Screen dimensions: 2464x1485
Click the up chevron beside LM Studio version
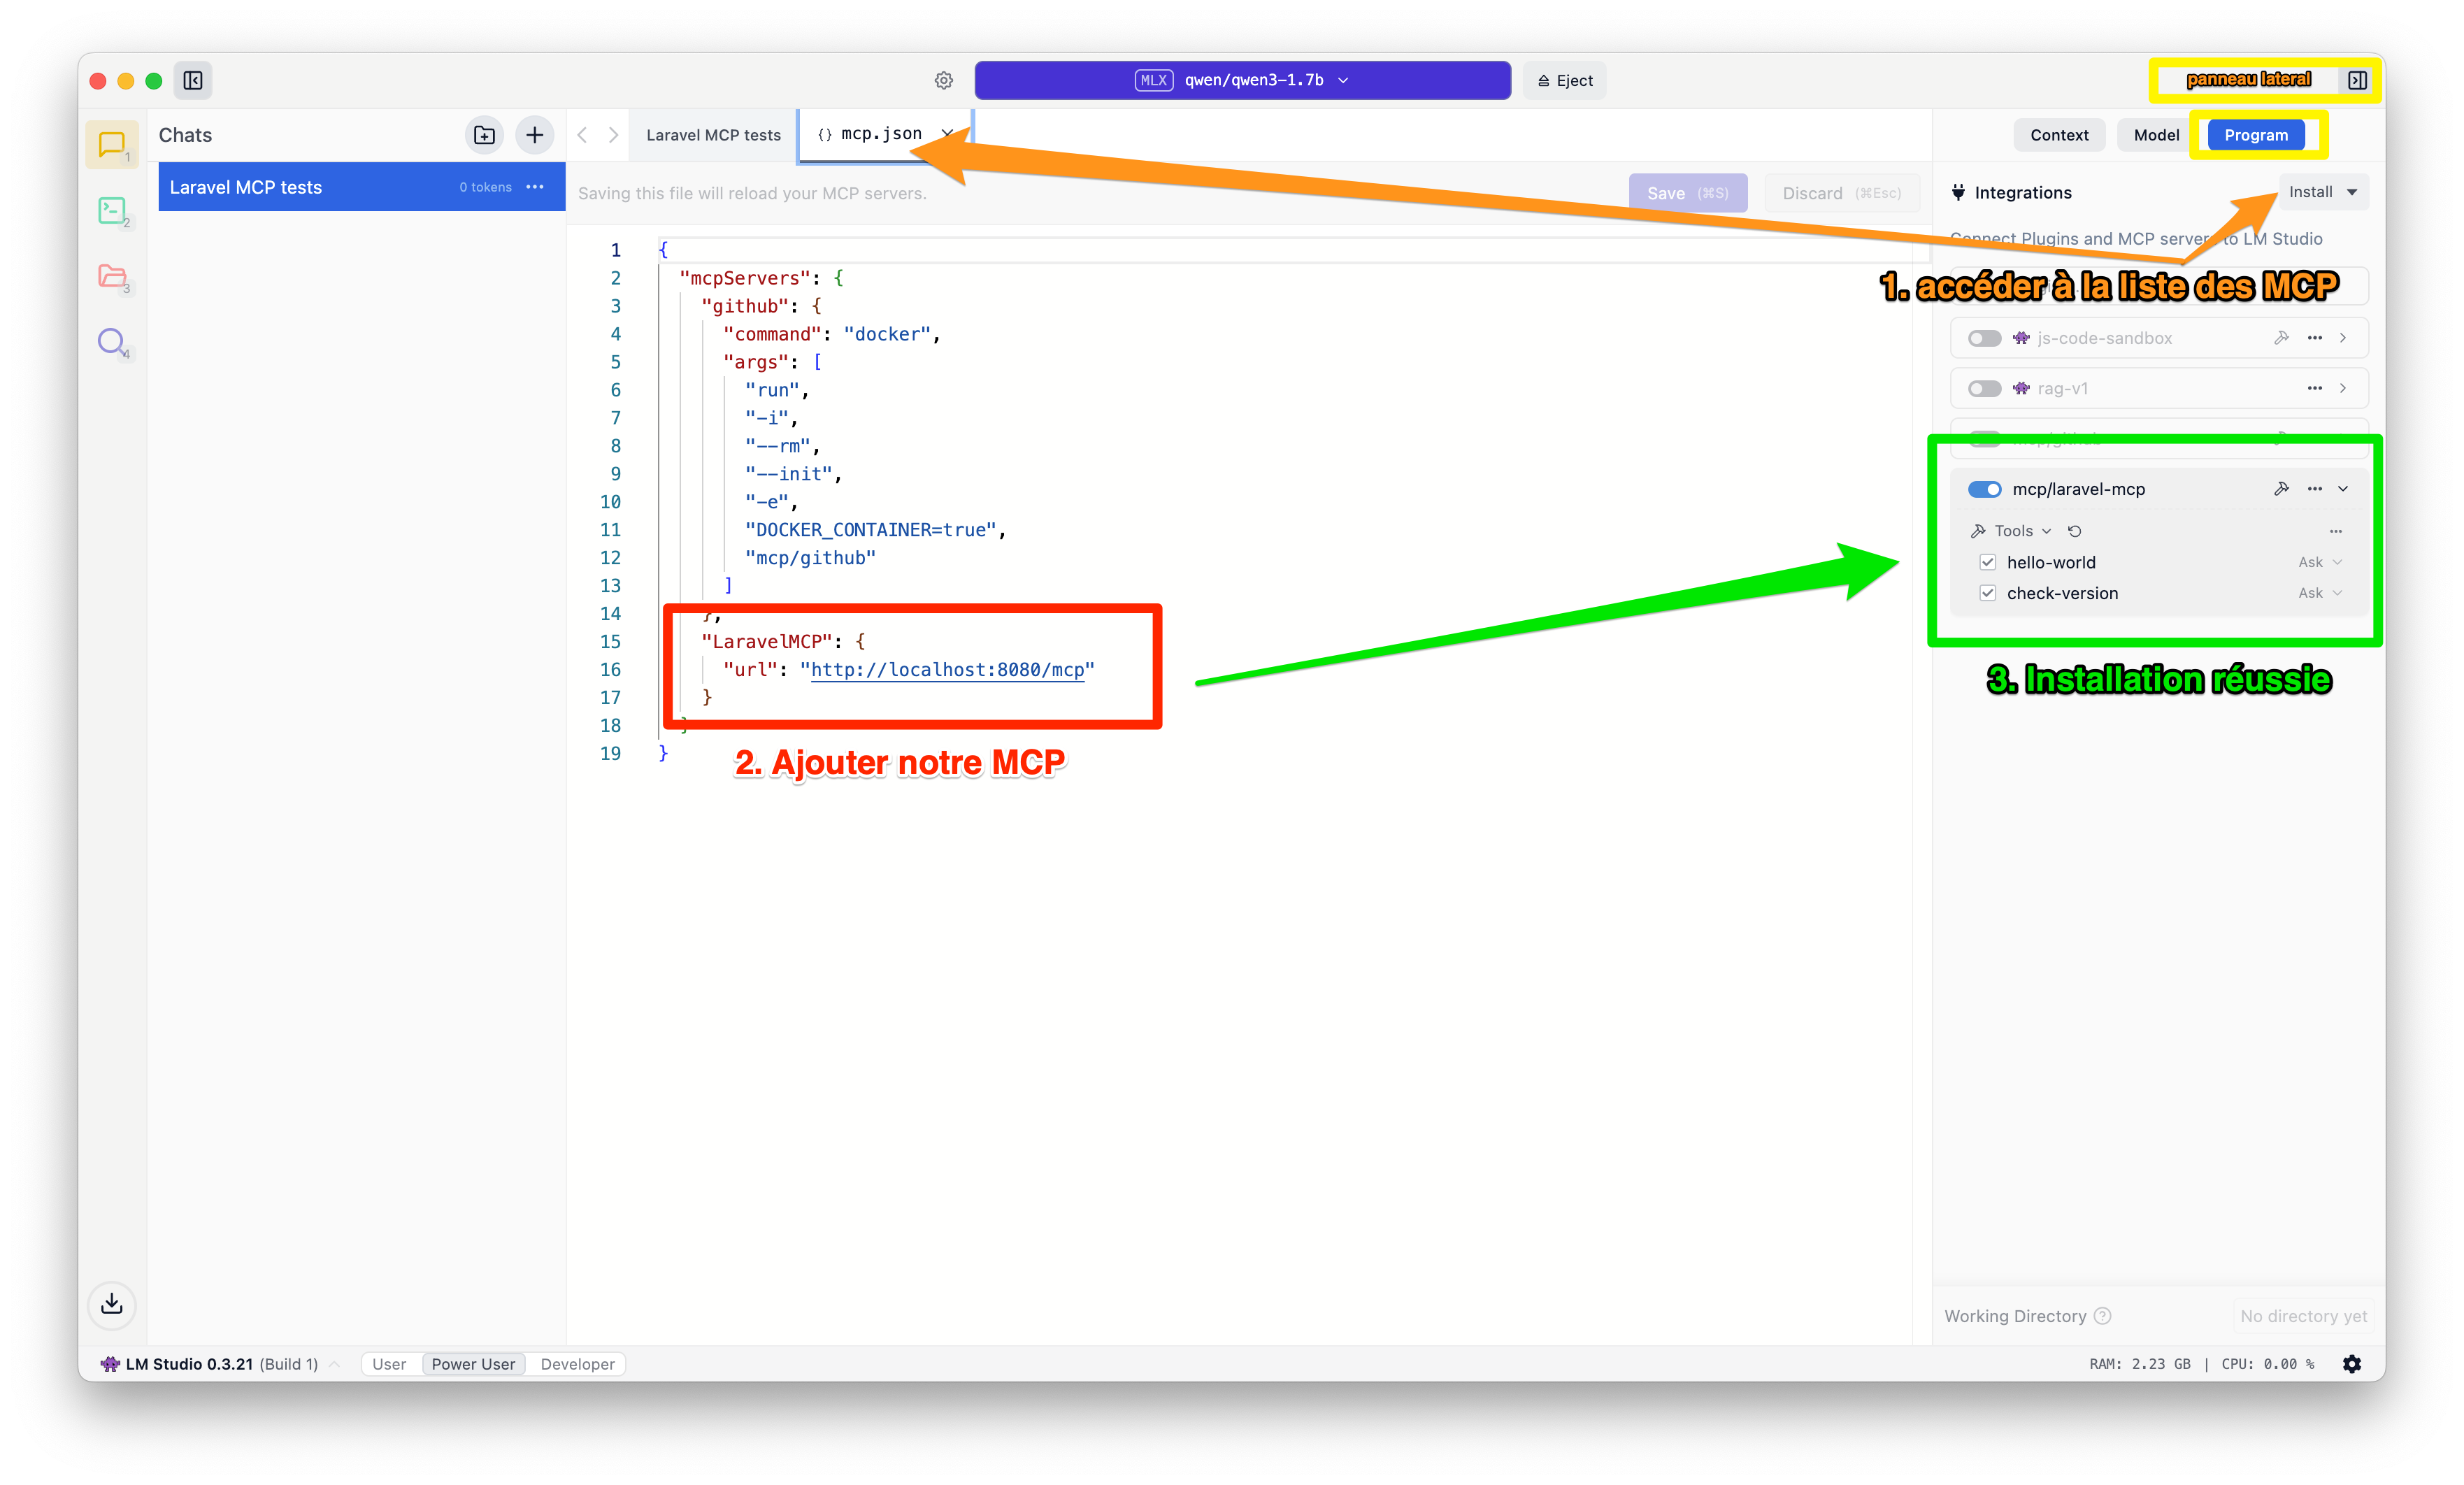coord(335,1364)
